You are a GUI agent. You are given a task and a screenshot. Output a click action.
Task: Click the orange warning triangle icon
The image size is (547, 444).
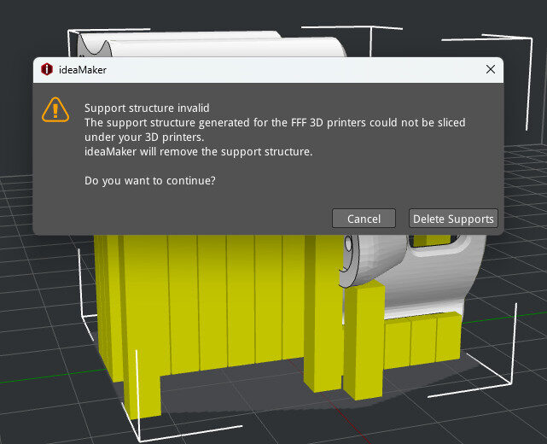(x=55, y=109)
